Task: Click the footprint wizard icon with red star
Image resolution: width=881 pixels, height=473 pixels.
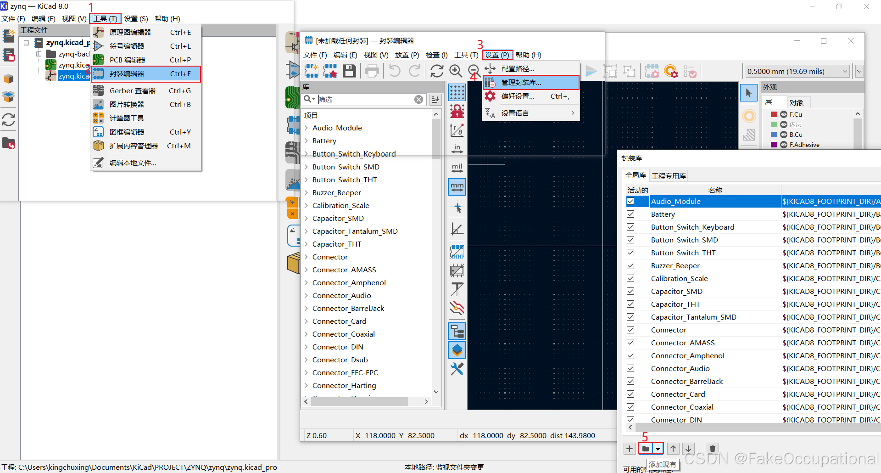Action: pyautogui.click(x=330, y=71)
